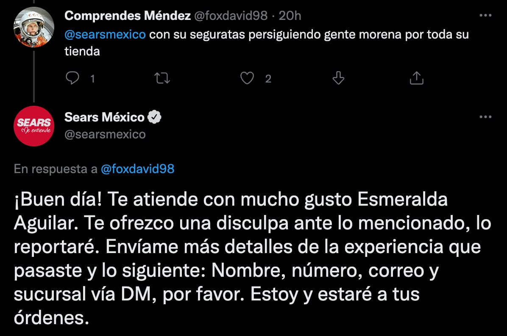The height and width of the screenshot is (336, 507).
Task: Open the @searsmexico mention in tweet
Action: 105,34
